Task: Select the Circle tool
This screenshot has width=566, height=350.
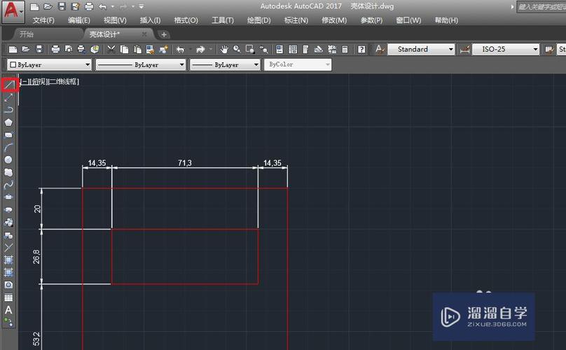Action: [x=8, y=160]
